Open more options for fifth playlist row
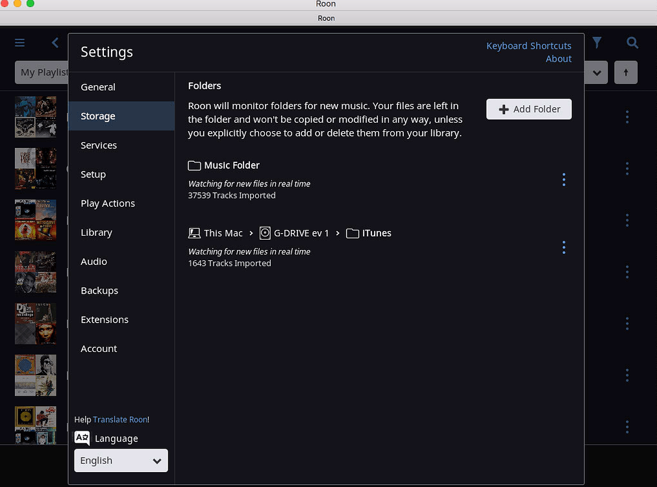 click(x=627, y=323)
